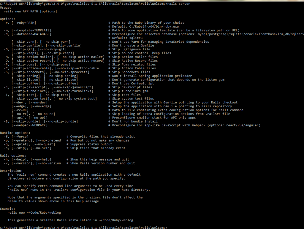Viewport: 304px width, 229px height.
Task: Click the '[--dev], [--no-dev]' option
Action: (x=29, y=102)
